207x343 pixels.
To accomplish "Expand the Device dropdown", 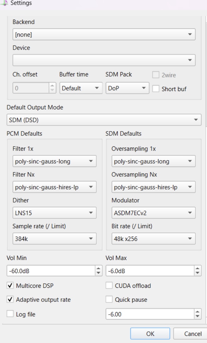I will [x=104, y=60].
